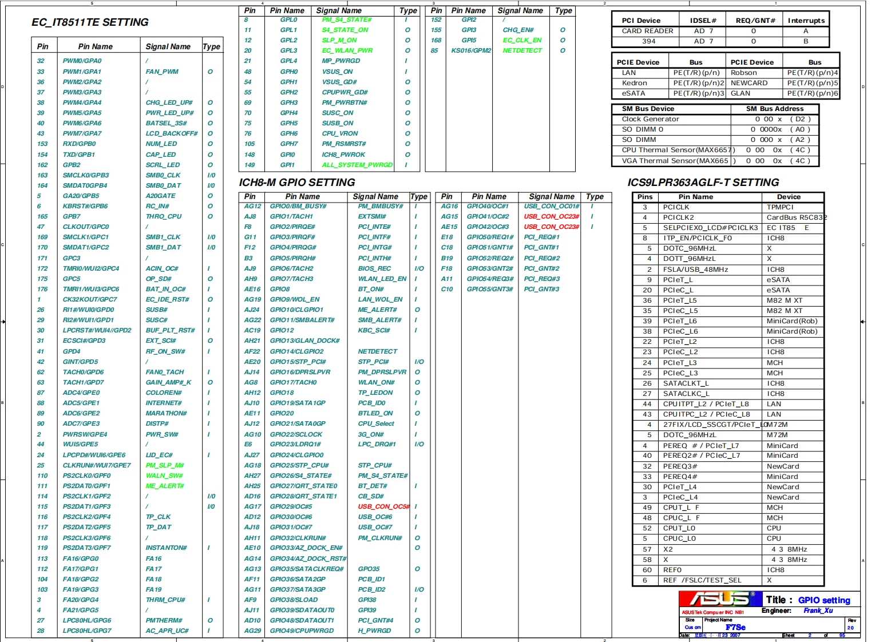Click the F7Se project name
The height and width of the screenshot is (642, 875).
click(735, 627)
